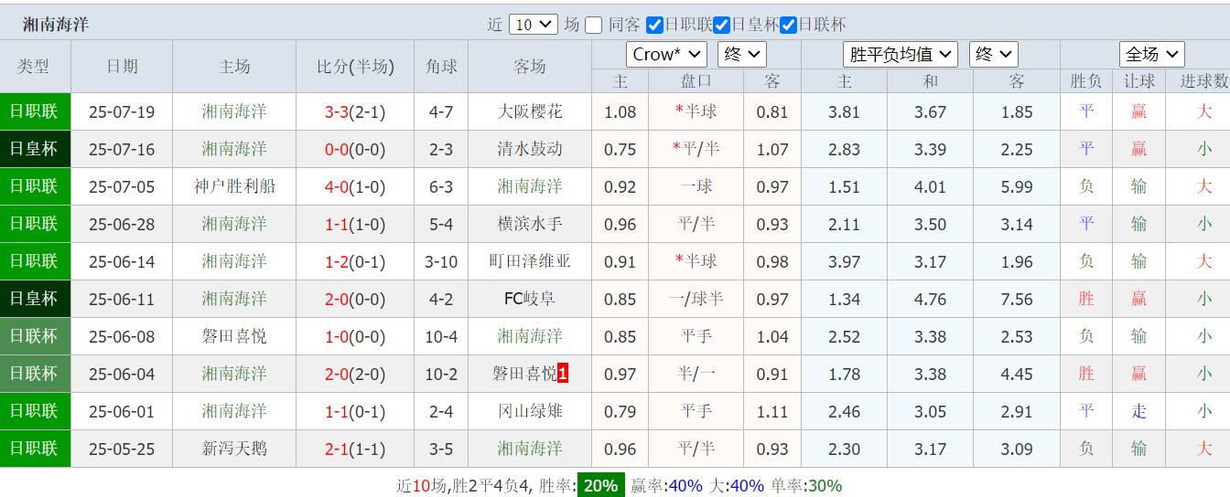Click corner count 3-10
Screen dimensions: 1230x497
[441, 262]
